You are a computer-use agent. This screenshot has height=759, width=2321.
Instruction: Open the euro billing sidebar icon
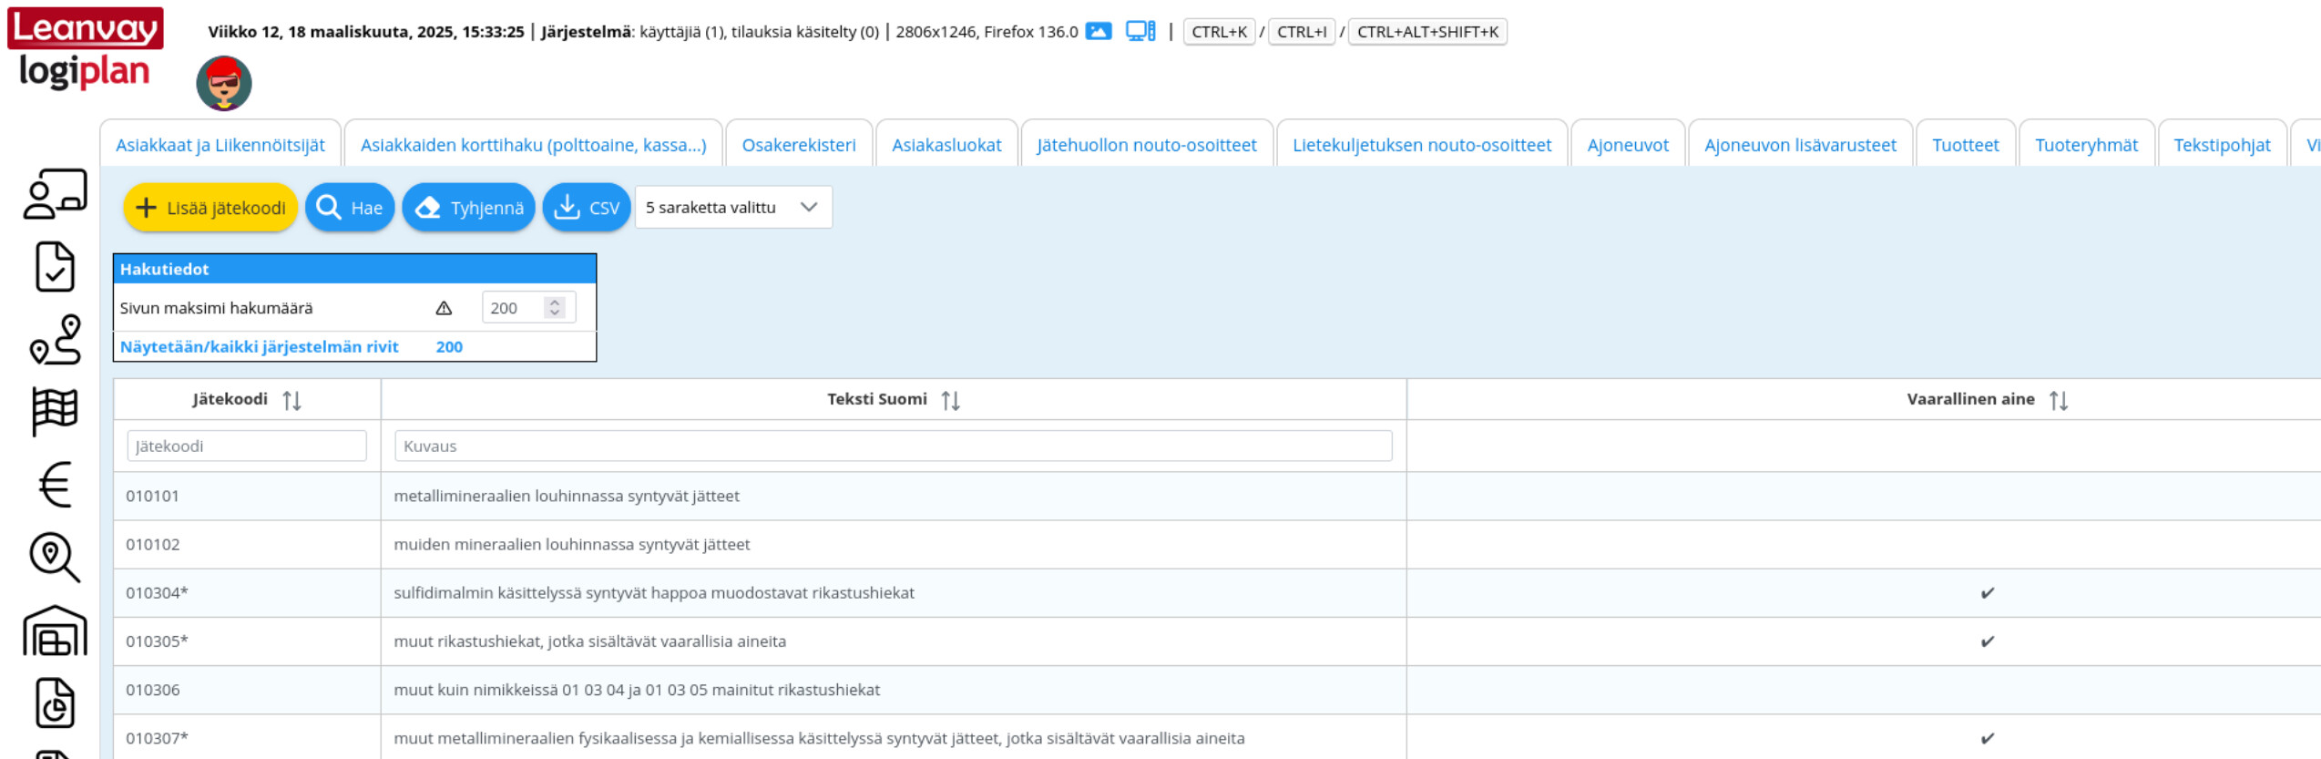click(55, 484)
